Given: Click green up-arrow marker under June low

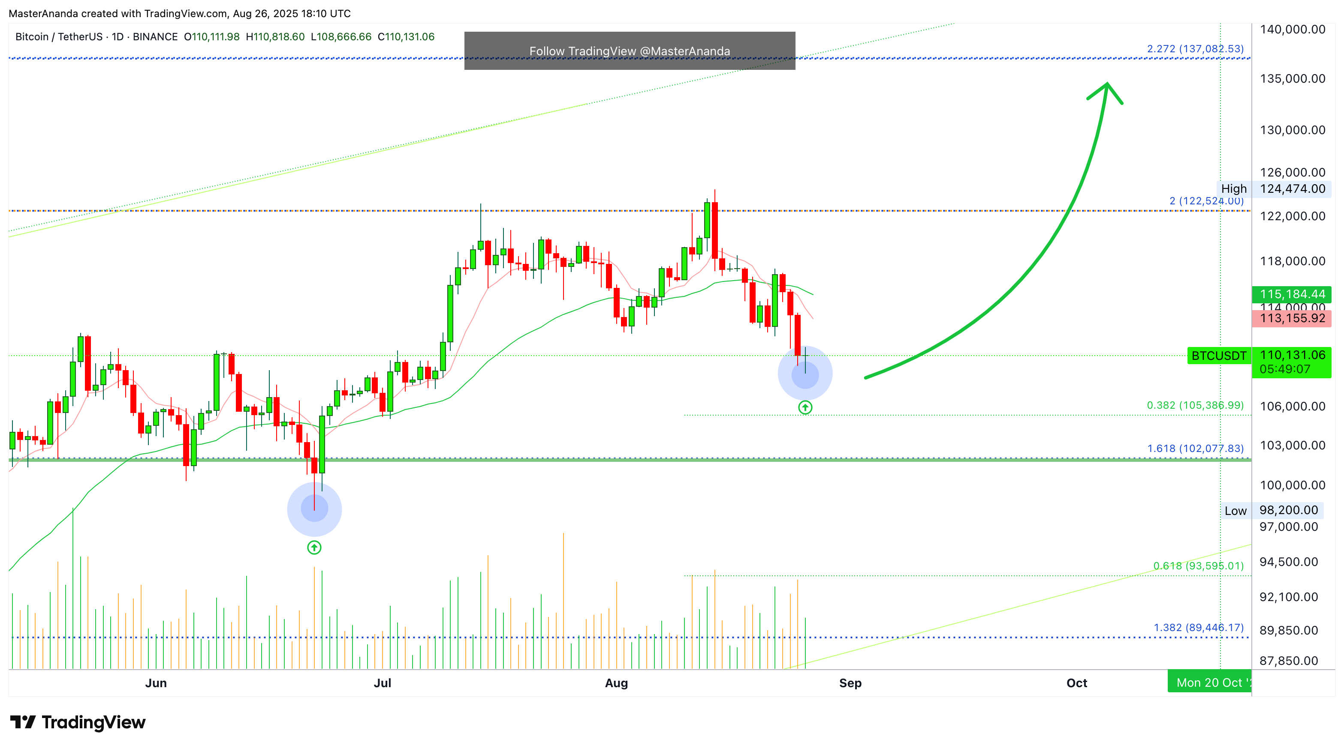Looking at the screenshot, I should point(314,548).
